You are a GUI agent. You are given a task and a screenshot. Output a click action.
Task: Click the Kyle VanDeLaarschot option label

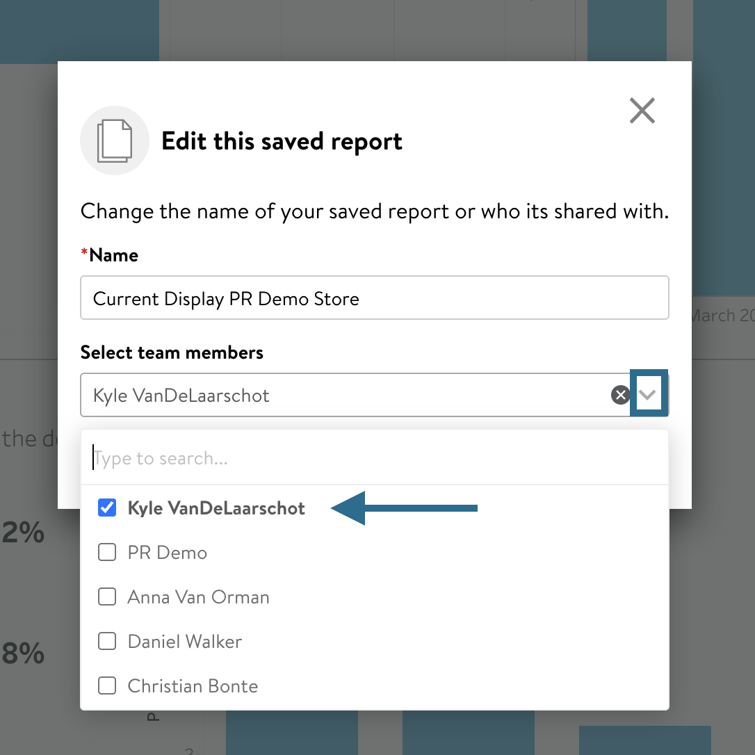[x=216, y=508]
